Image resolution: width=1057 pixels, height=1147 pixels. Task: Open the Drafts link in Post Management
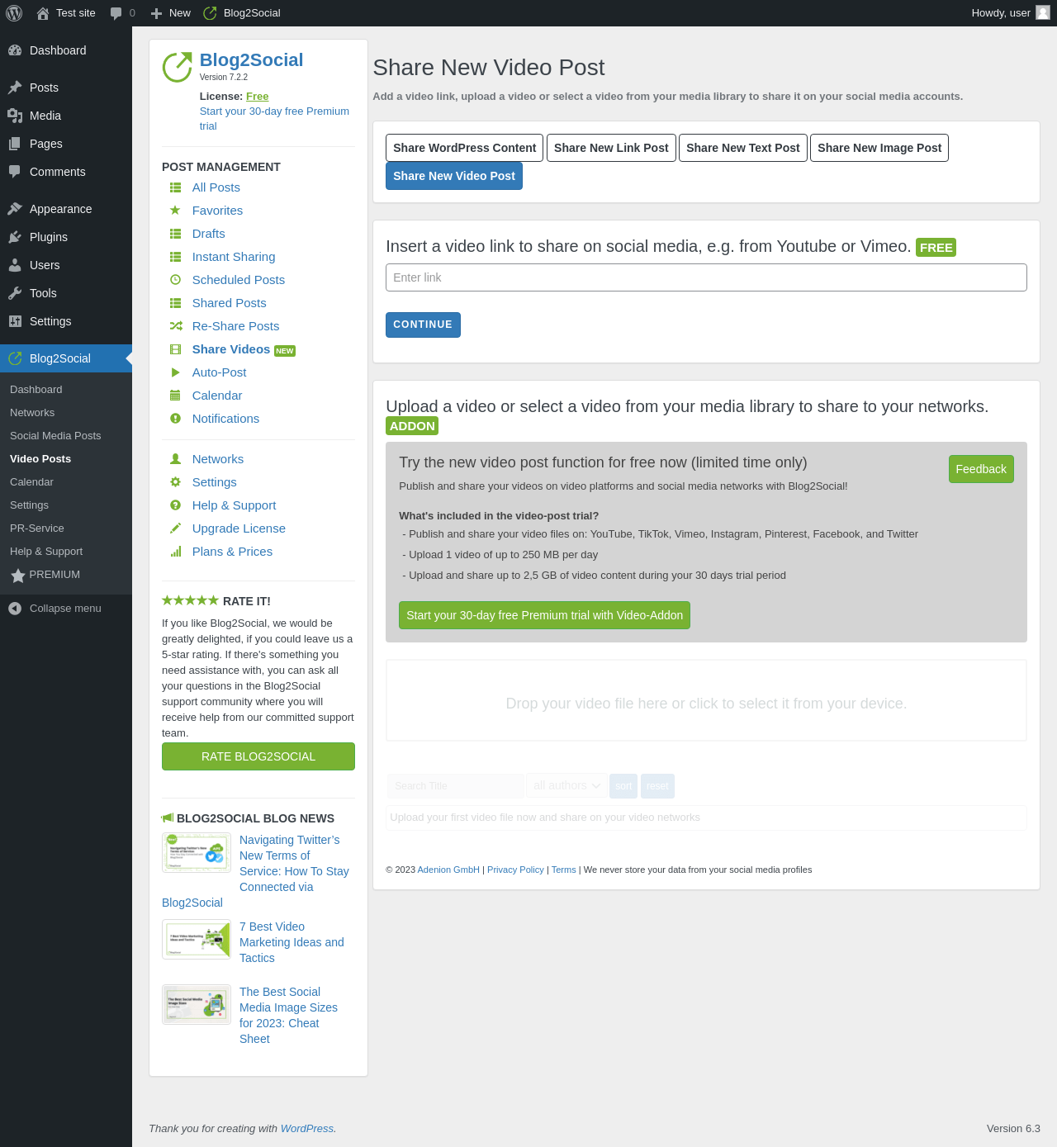209,234
